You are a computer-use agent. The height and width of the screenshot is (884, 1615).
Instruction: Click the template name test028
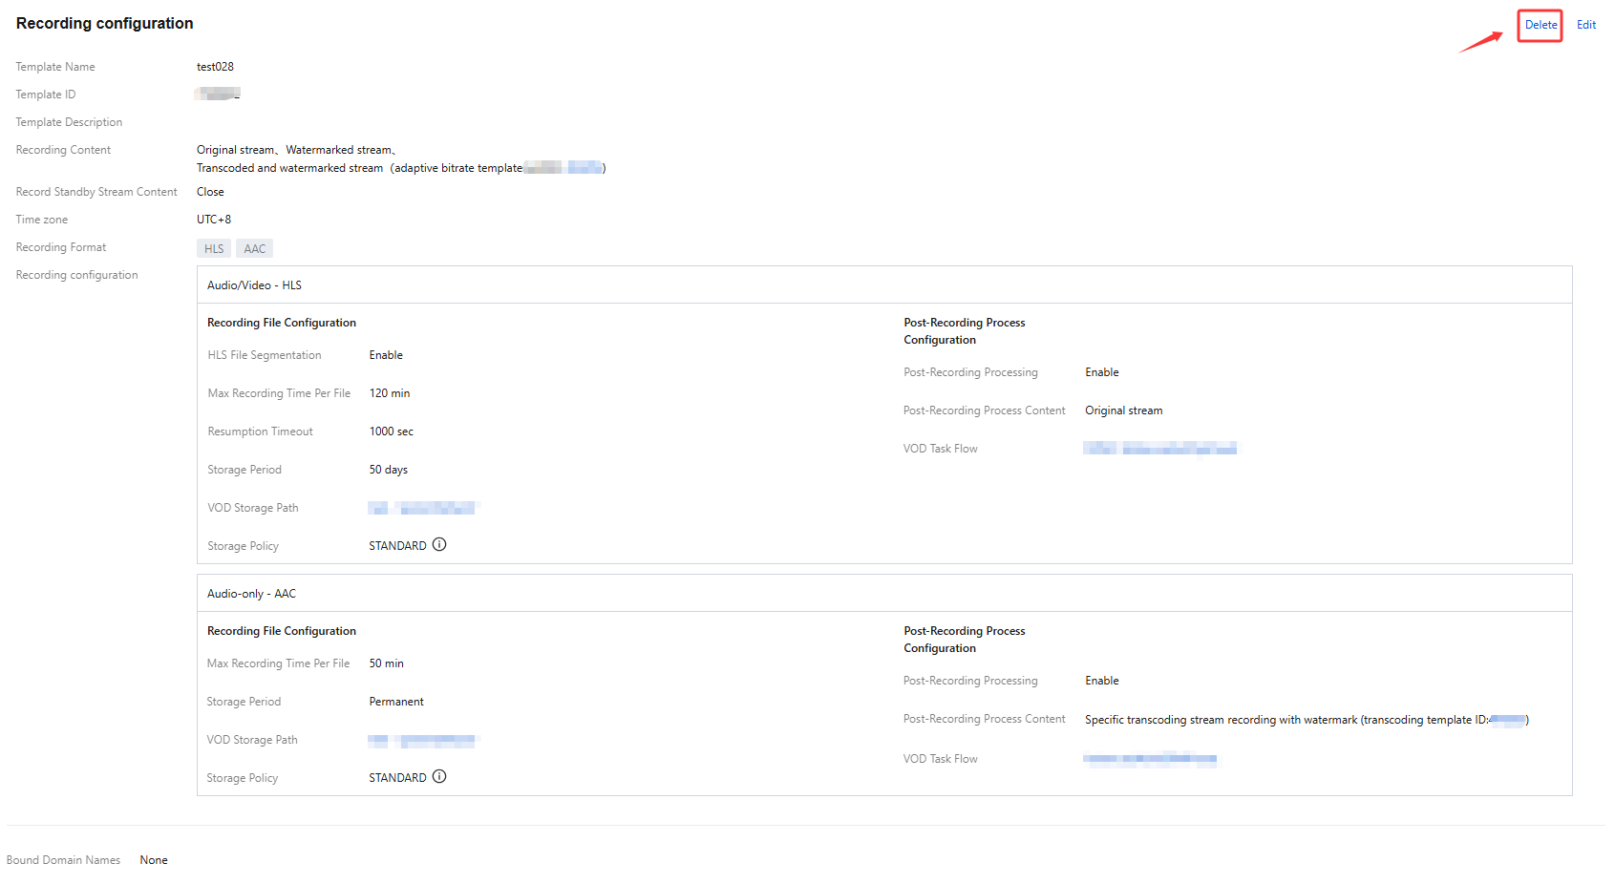point(215,67)
